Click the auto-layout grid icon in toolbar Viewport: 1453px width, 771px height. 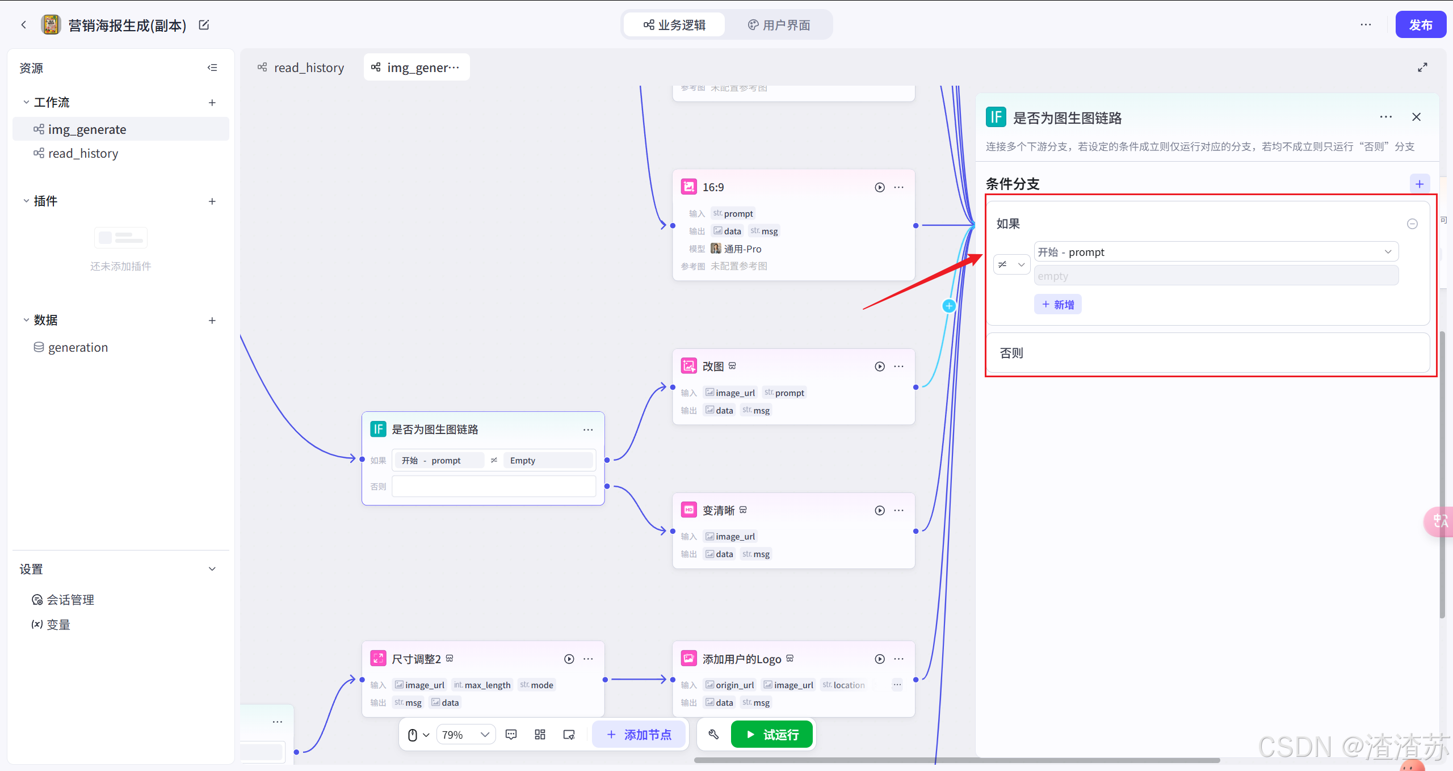[x=540, y=735]
